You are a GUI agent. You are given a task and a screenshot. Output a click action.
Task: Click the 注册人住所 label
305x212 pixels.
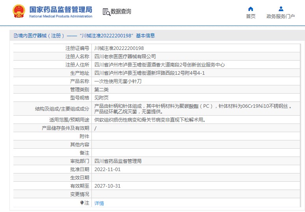tap(77, 65)
